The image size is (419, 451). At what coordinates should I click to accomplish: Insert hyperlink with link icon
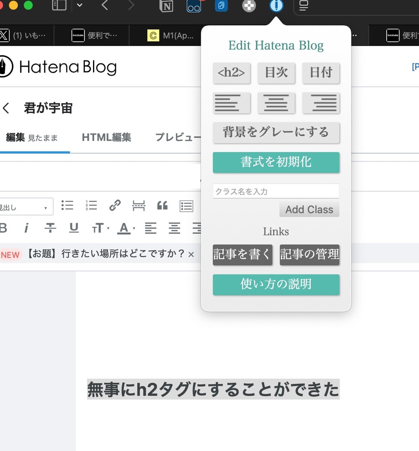pos(115,205)
